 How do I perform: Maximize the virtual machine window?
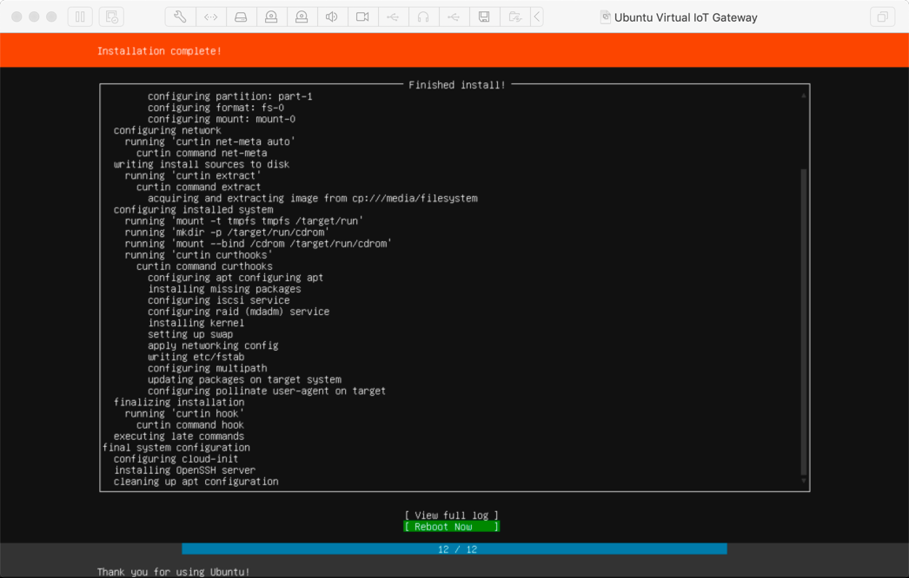click(51, 16)
